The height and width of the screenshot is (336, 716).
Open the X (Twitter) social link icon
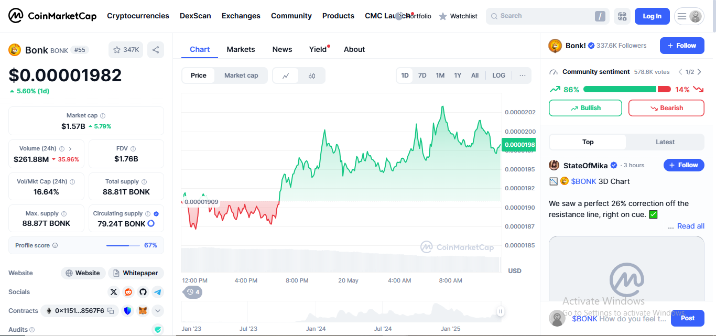(114, 292)
